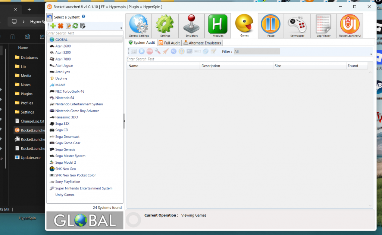This screenshot has height=235, width=382.
Task: Open the Emulators joystick tab
Action: 191,26
